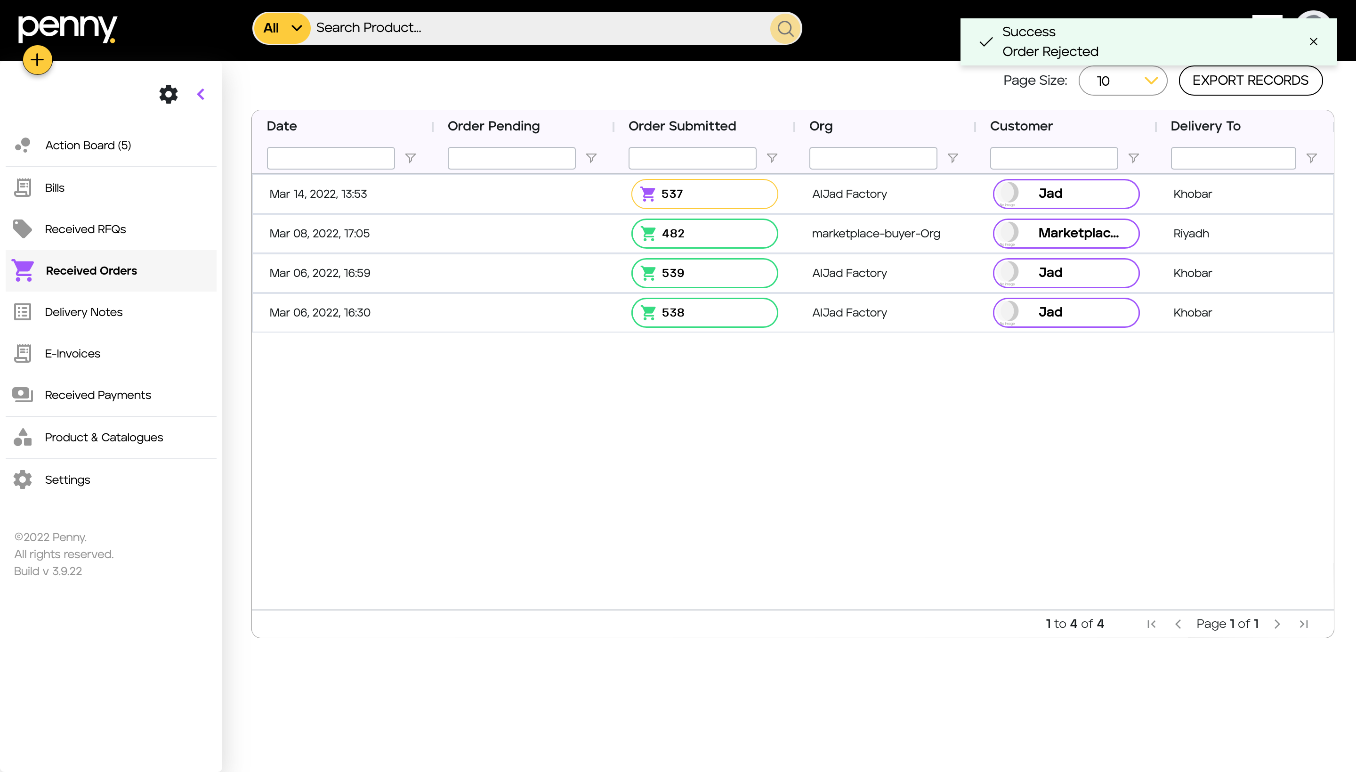Click the Customer filter text box
The image size is (1356, 772).
click(1053, 158)
